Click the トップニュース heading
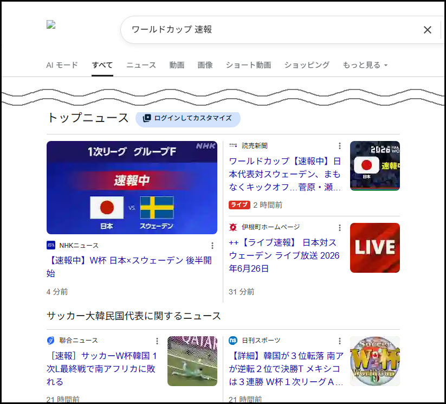 (x=88, y=118)
